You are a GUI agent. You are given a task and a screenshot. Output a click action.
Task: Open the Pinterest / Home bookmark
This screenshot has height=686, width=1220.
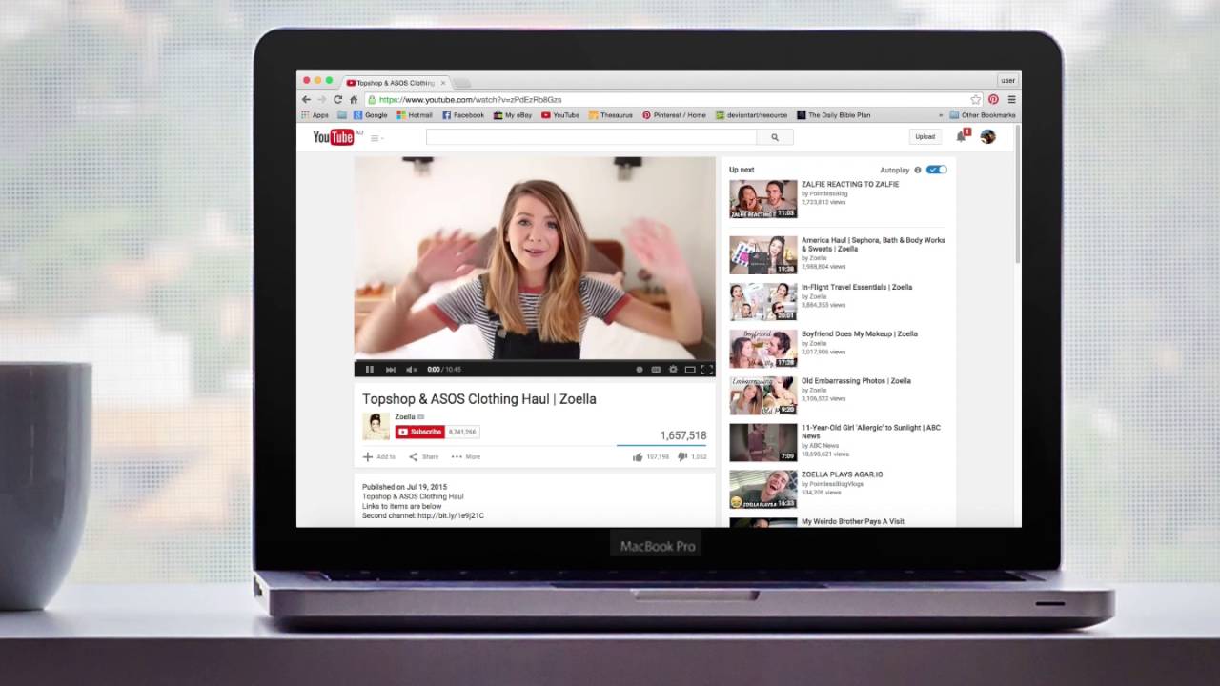[675, 115]
